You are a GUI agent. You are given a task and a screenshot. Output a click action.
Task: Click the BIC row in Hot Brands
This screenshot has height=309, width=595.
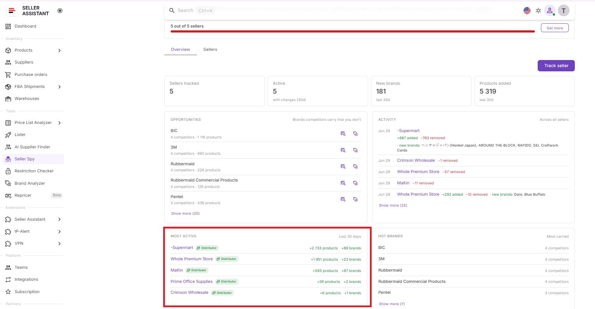coord(473,248)
